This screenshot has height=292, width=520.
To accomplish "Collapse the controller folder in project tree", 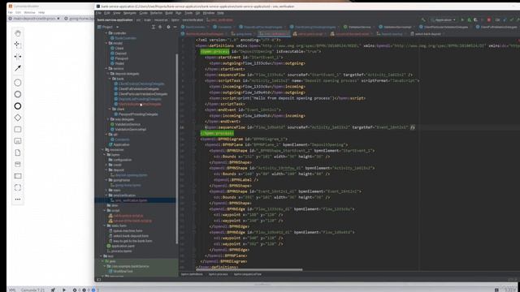I will 106,33.
